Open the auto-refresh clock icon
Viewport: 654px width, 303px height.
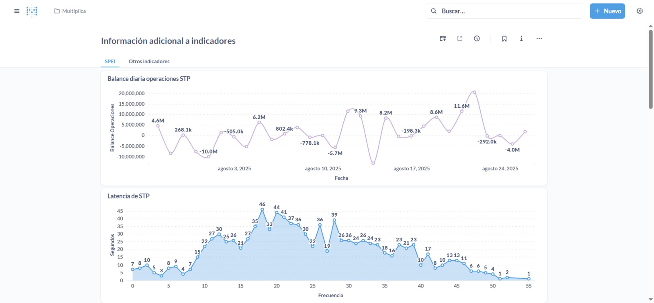point(477,38)
